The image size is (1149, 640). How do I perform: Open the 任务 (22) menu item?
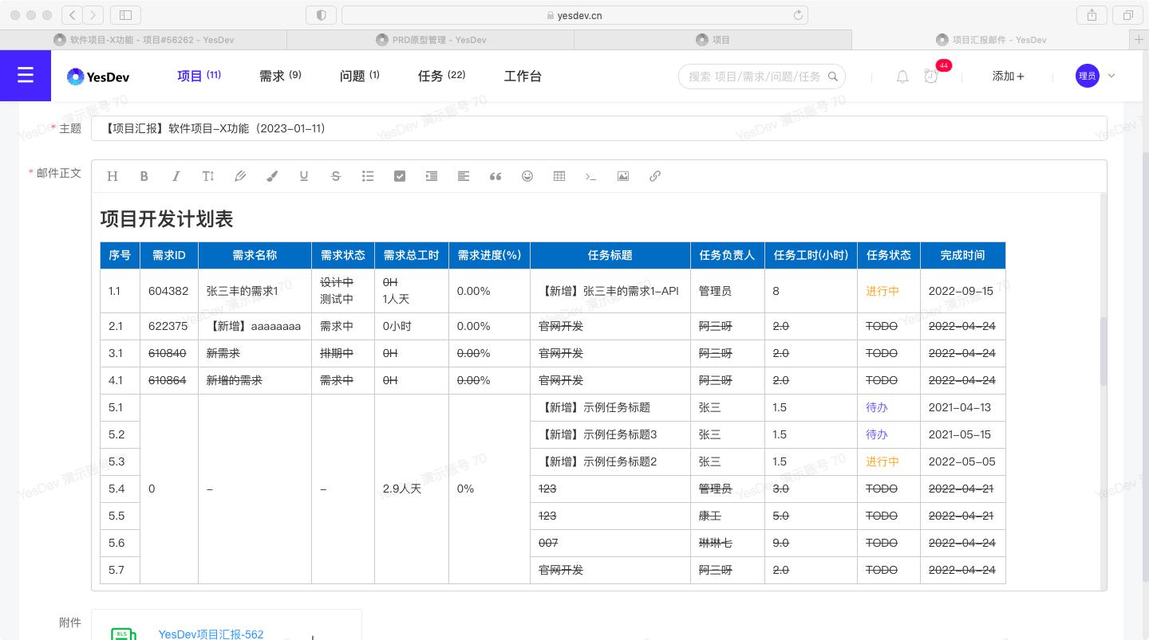pyautogui.click(x=441, y=76)
